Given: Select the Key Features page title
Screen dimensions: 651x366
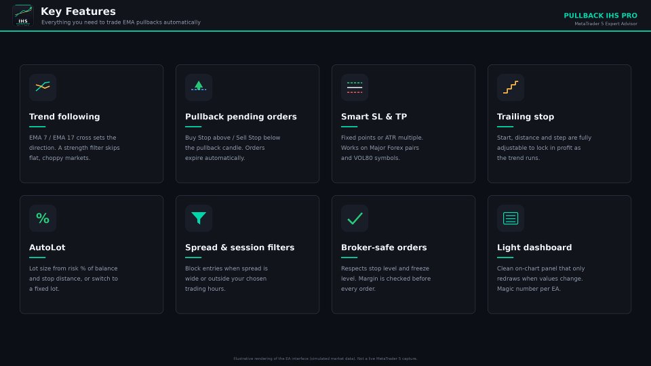Looking at the screenshot, I should [78, 12].
